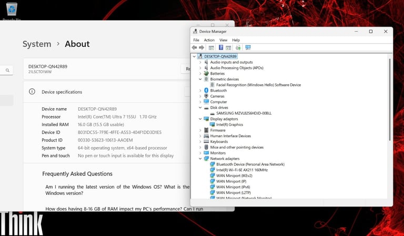The width and height of the screenshot is (404, 236).
Task: Click the Forward arrow in Device Manager toolbar
Action: [x=201, y=48]
